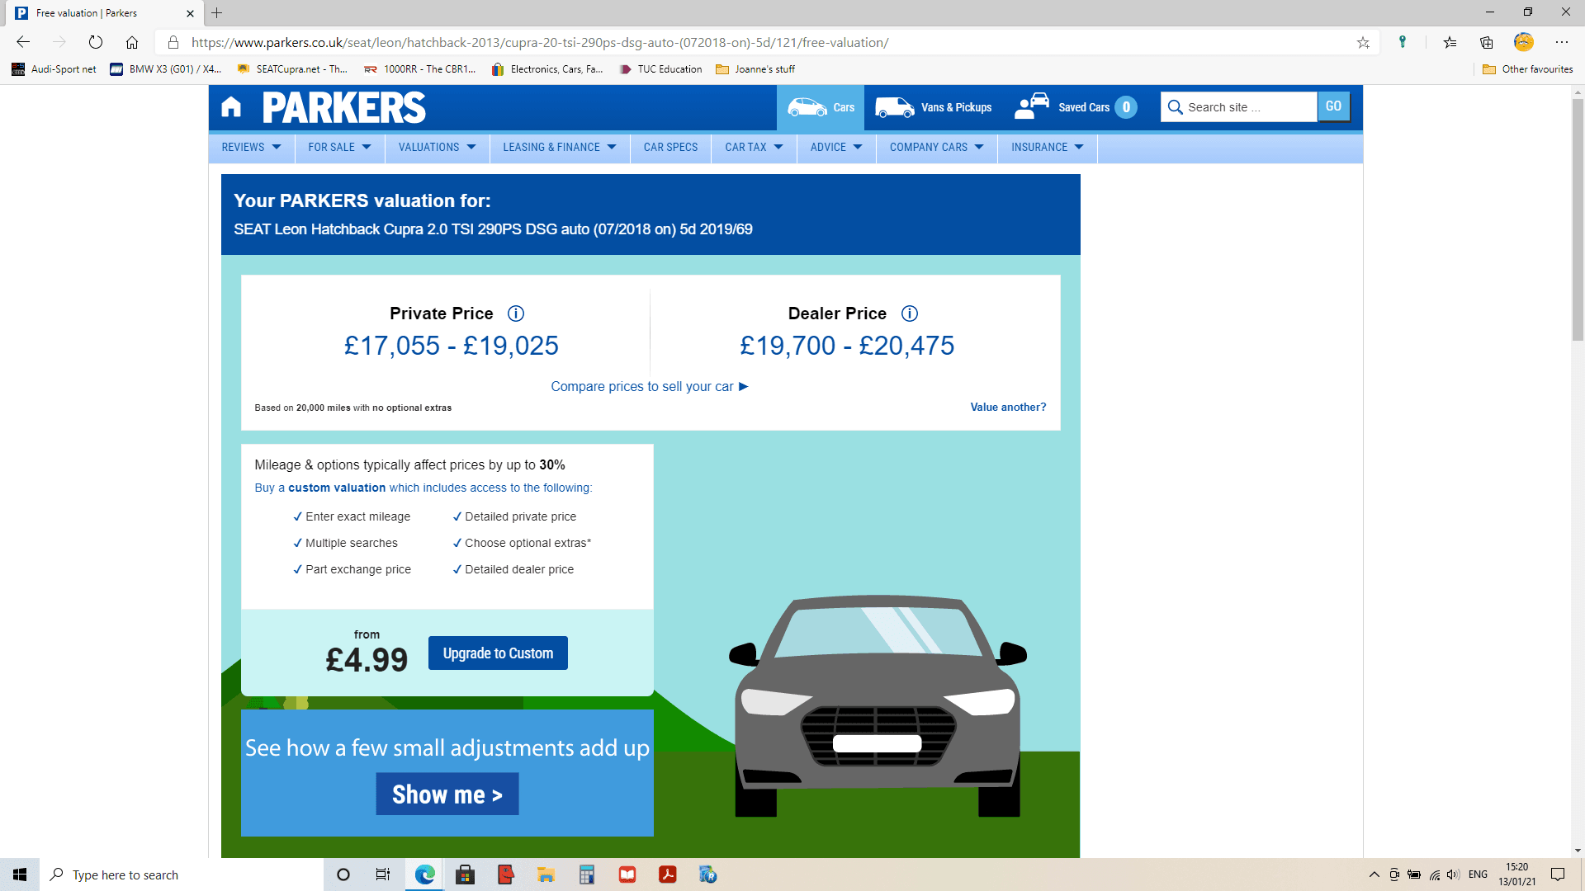The height and width of the screenshot is (891, 1585).
Task: Expand the Reviews menu
Action: point(251,148)
